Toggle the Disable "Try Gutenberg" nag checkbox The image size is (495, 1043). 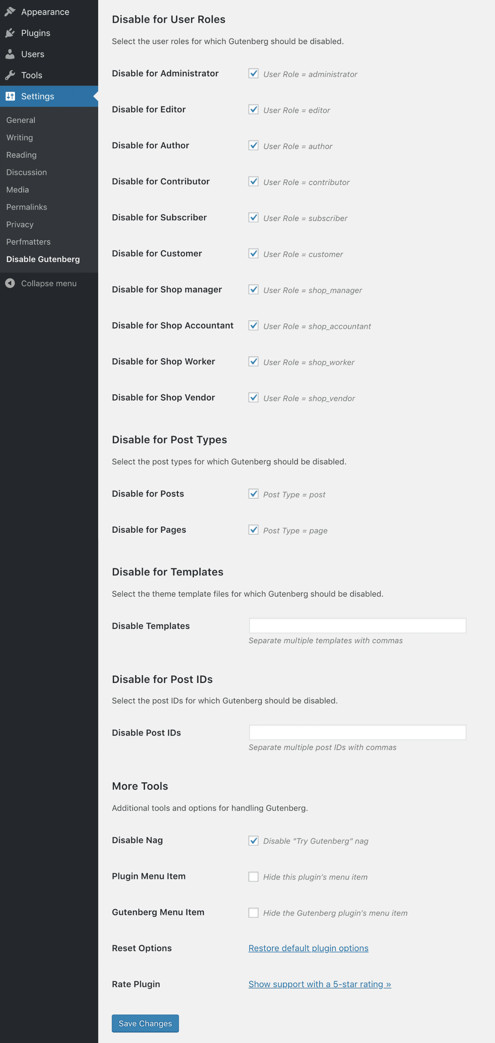click(253, 840)
